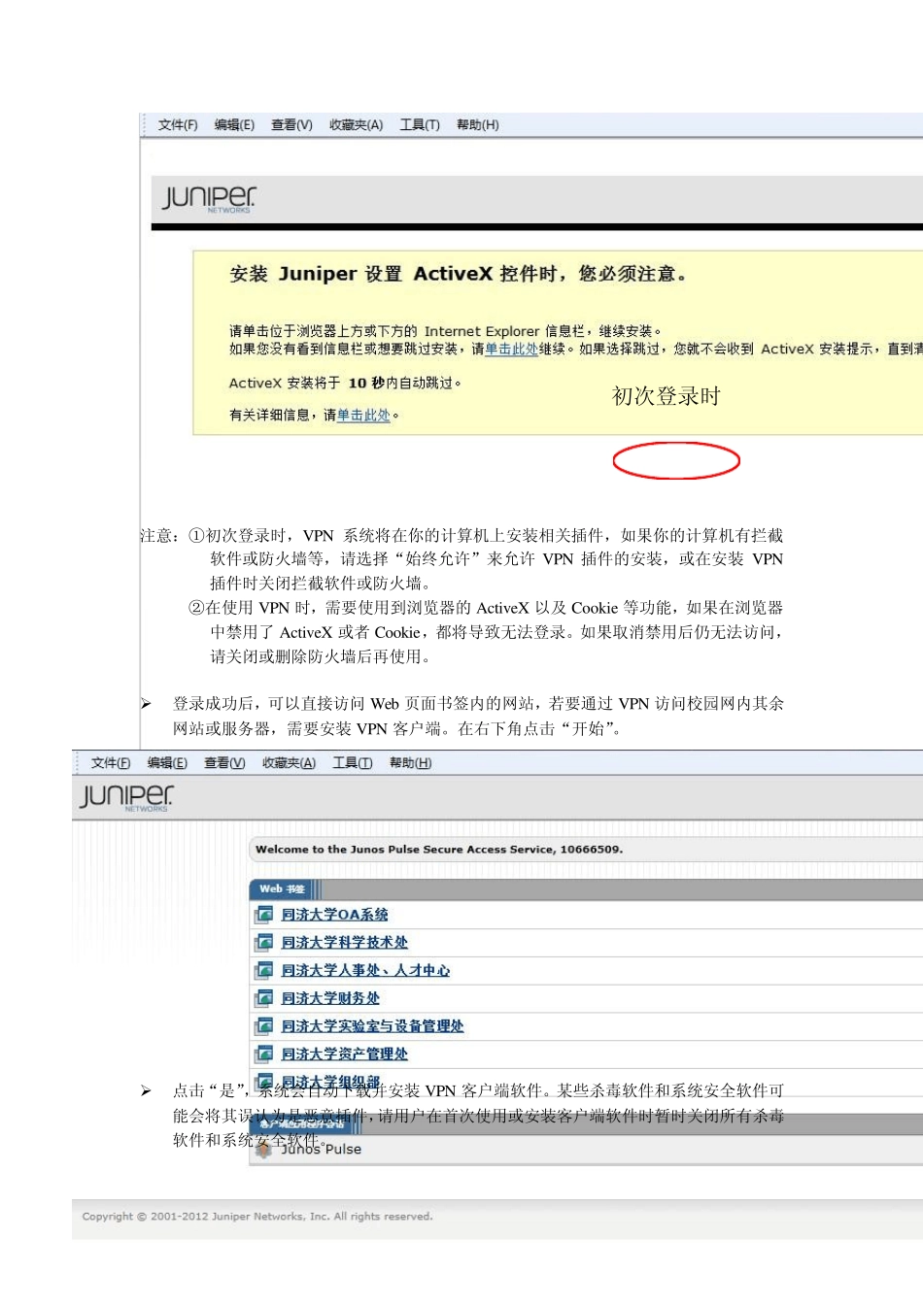Click the Junos Pulse application icon

263,1149
